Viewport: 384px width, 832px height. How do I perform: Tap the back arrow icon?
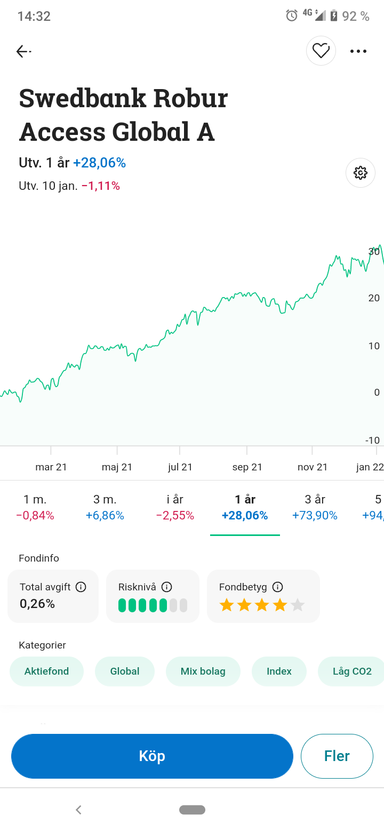coord(23,51)
